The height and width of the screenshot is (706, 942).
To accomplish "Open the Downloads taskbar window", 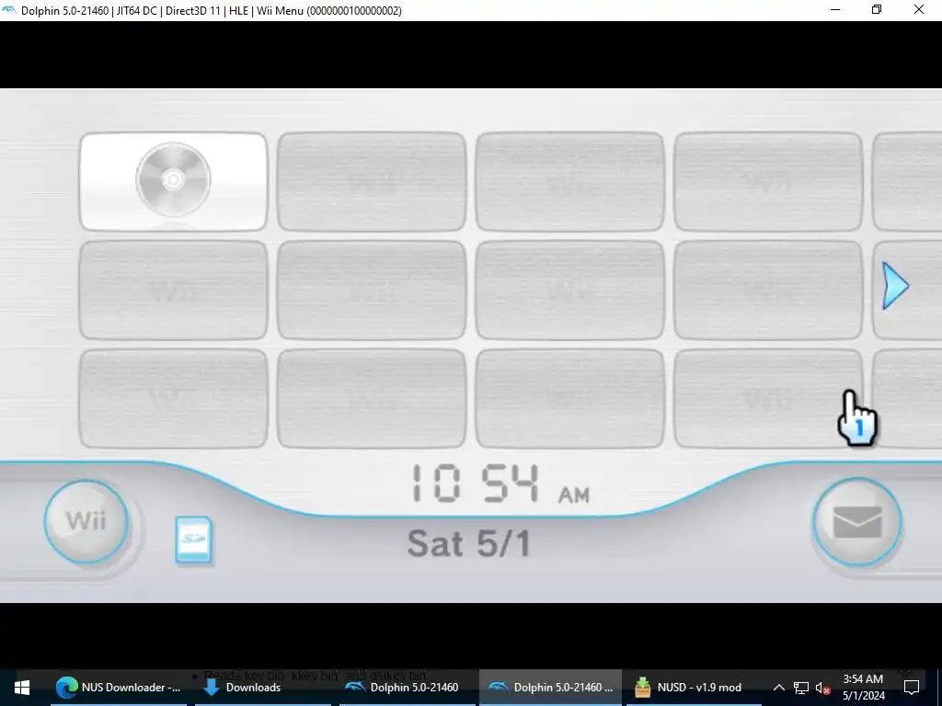I will pyautogui.click(x=263, y=688).
